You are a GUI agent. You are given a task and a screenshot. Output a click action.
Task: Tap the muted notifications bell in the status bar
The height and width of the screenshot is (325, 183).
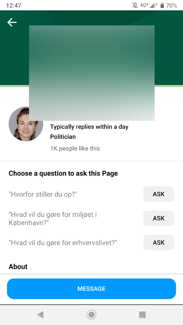135,5
